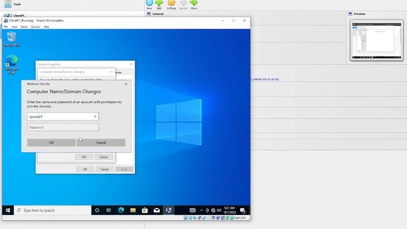This screenshot has height=229, width=407.
Task: Click the username input field
Action: tap(63, 116)
